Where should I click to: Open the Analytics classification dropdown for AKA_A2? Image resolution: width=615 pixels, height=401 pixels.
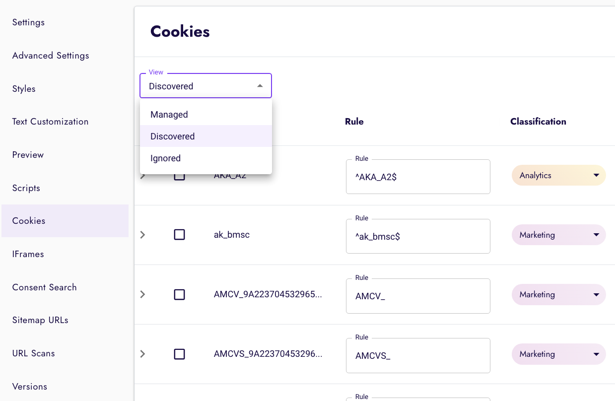coord(558,175)
